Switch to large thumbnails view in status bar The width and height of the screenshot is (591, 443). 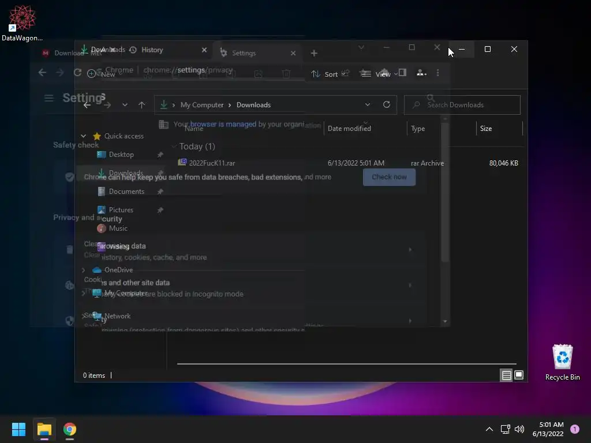click(519, 375)
